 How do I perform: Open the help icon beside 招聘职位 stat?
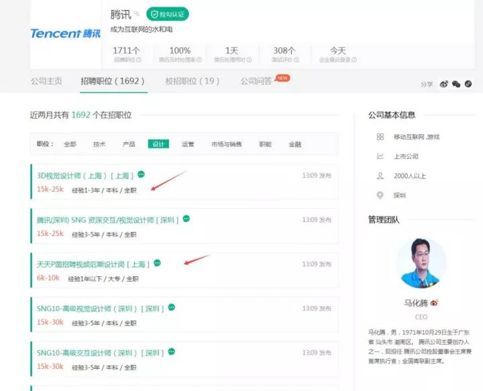click(x=139, y=60)
